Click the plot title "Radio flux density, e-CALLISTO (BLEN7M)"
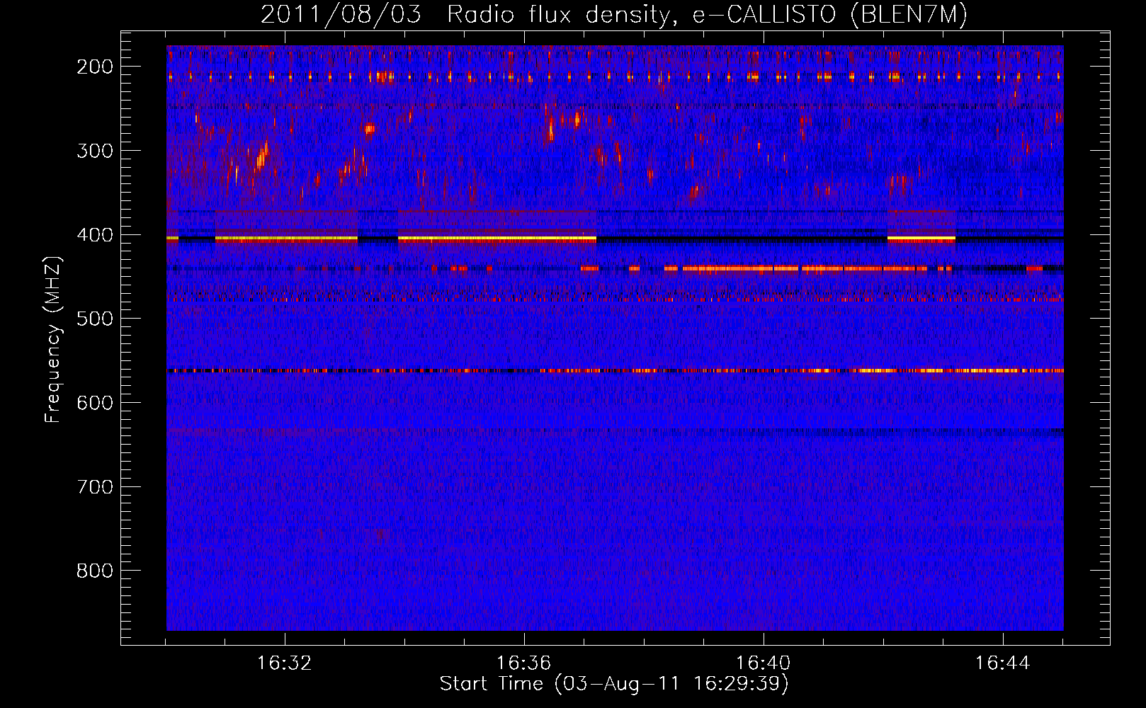 708,15
